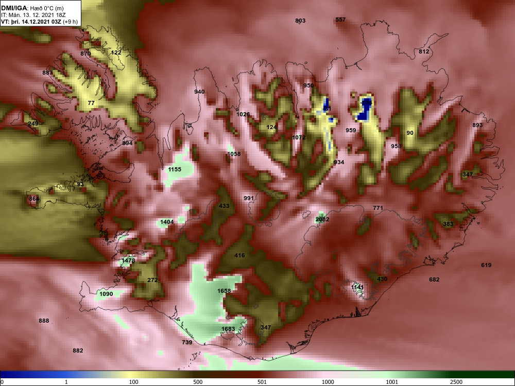
Task: Select the 870 map value
Action: tap(85, 54)
